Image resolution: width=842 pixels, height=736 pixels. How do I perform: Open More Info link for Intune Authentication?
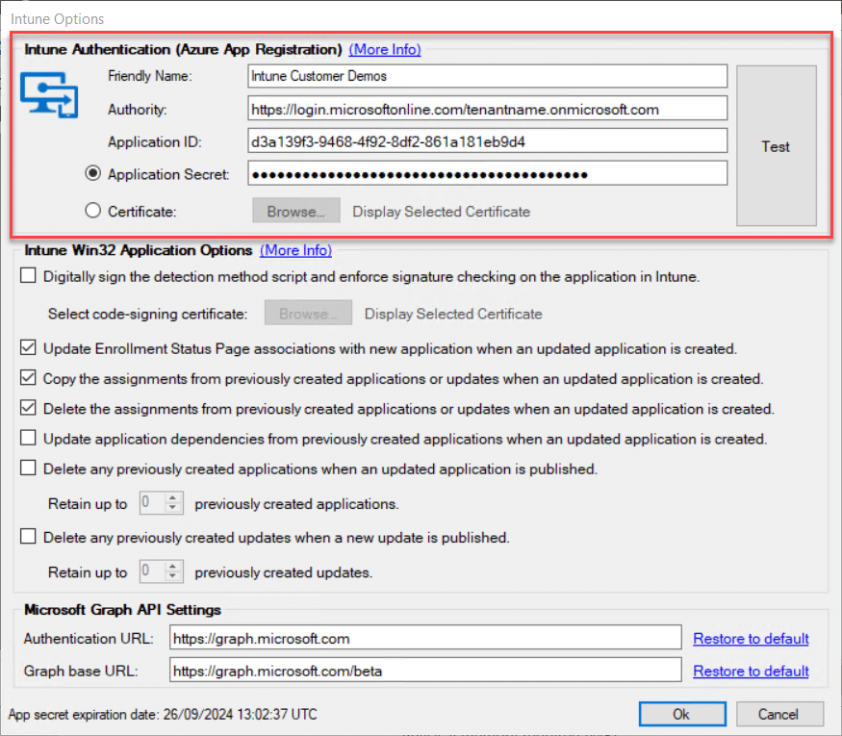tap(385, 49)
